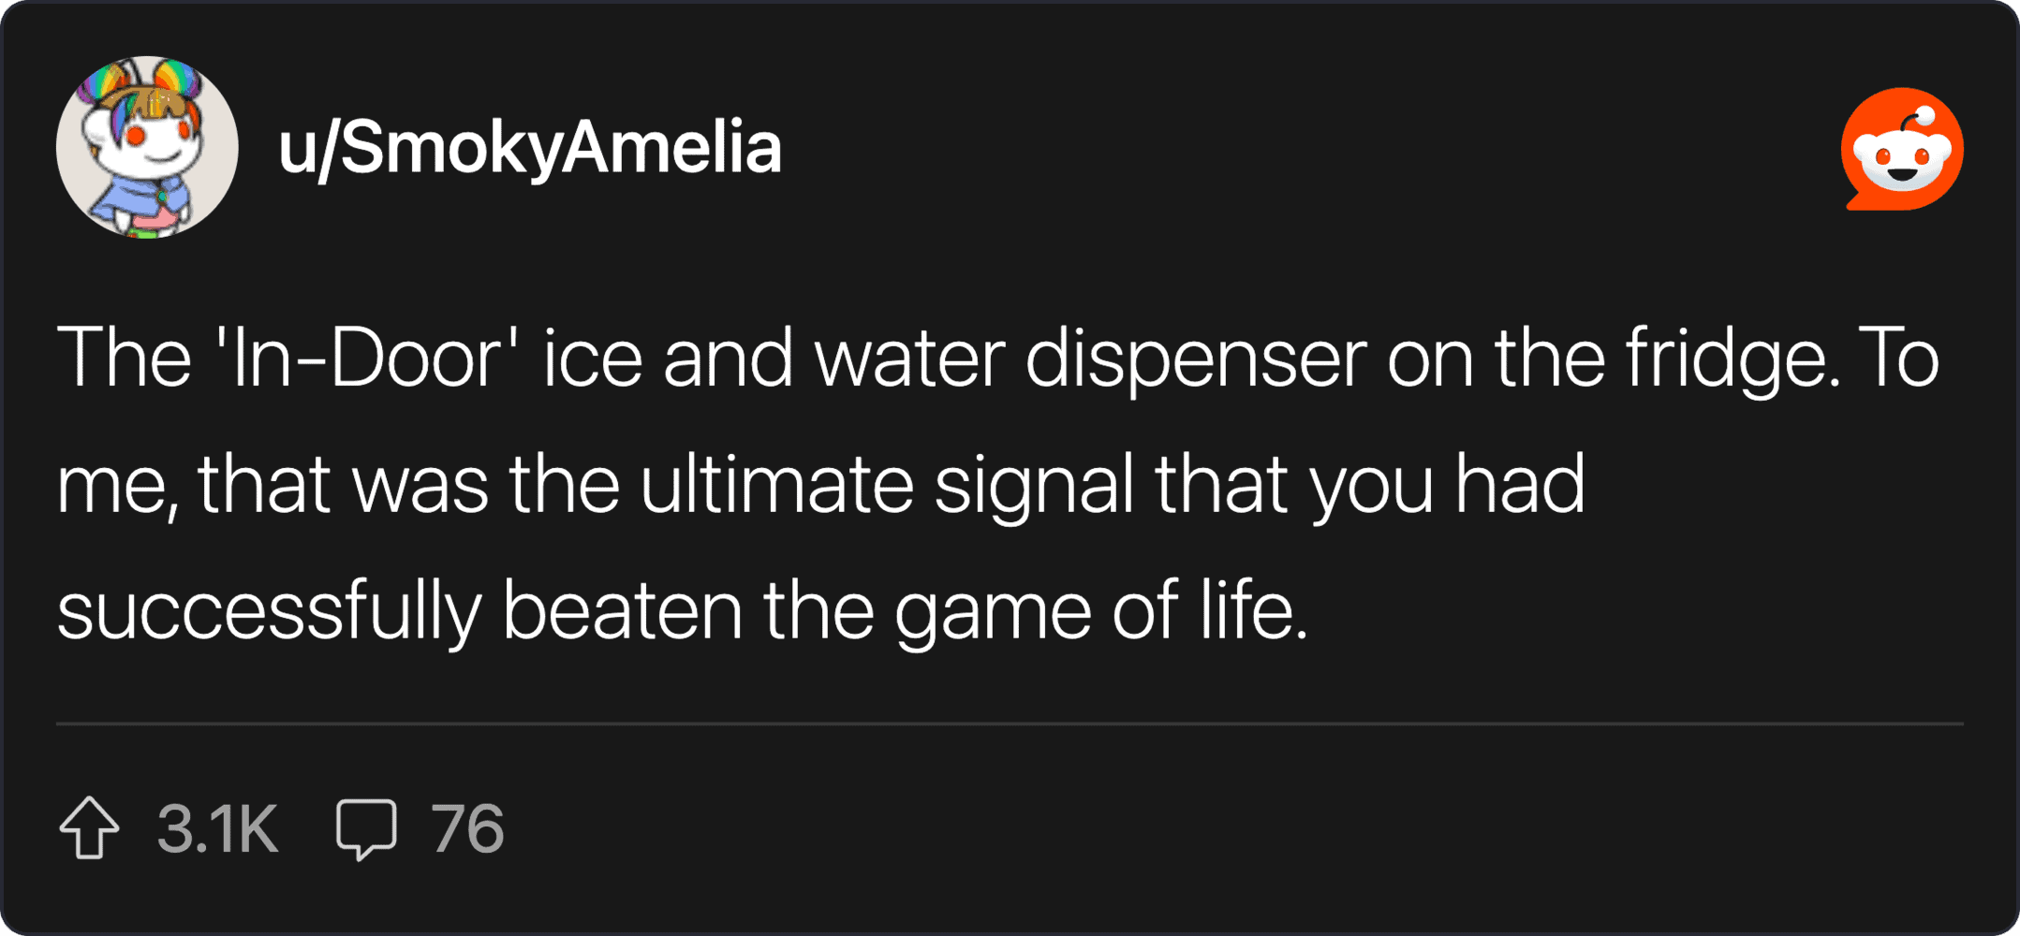Screen dimensions: 2020x936
Task: Click the line beginning 'me, that was'
Action: click(x=820, y=485)
